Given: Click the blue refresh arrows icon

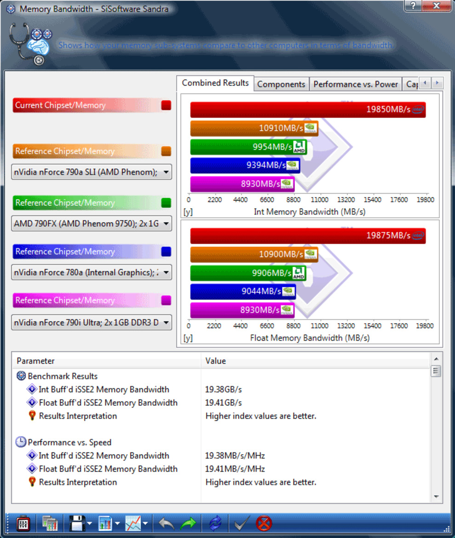Looking at the screenshot, I should [215, 524].
